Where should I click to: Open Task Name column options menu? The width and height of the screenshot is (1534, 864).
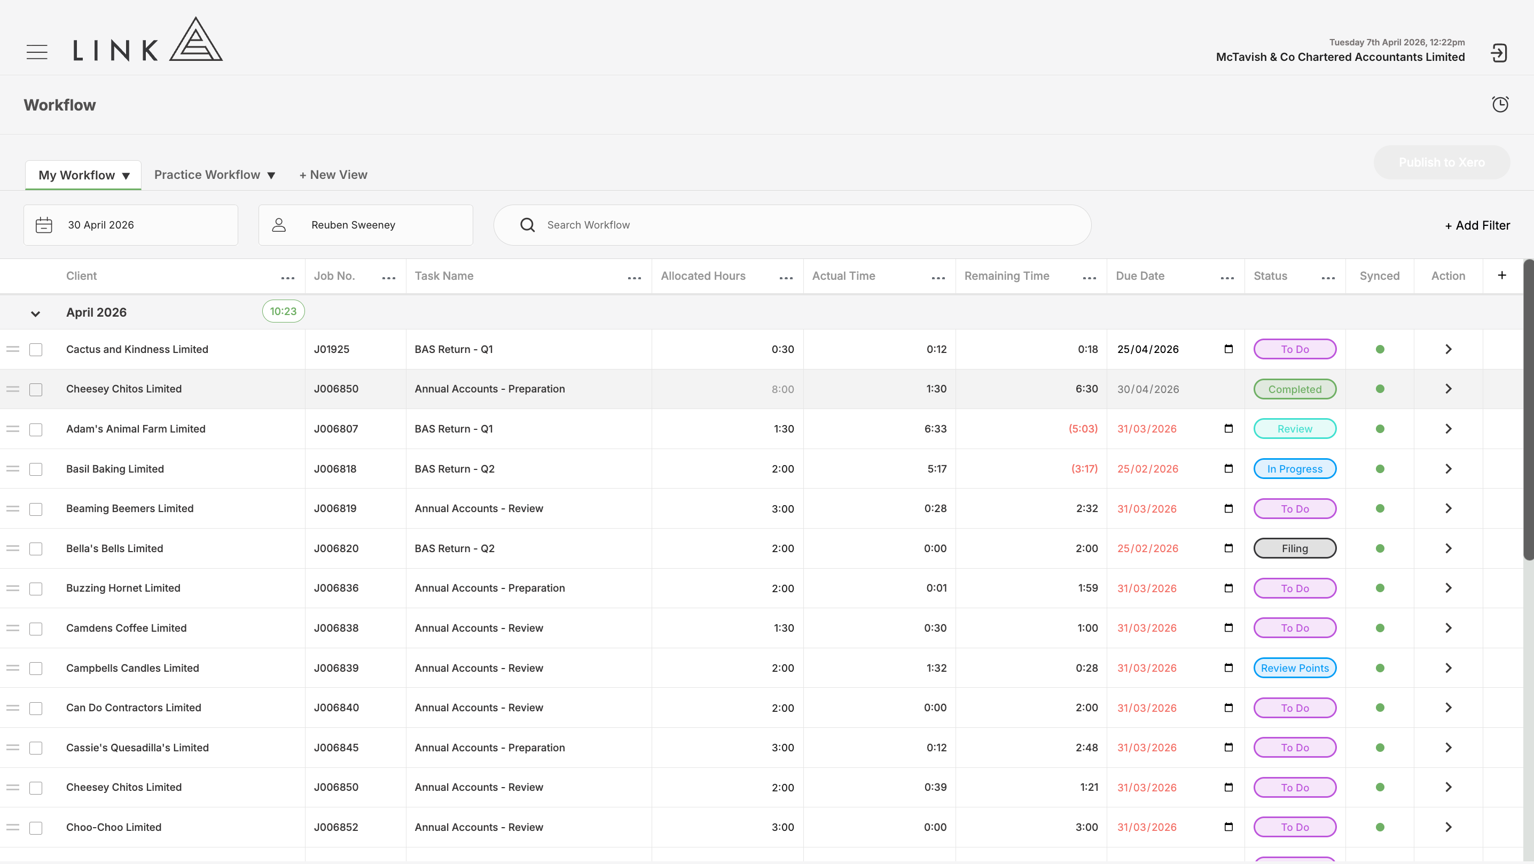[635, 278]
